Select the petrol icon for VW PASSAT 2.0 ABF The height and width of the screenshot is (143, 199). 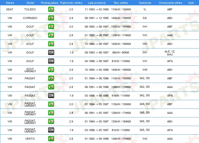pyautogui.click(x=51, y=78)
